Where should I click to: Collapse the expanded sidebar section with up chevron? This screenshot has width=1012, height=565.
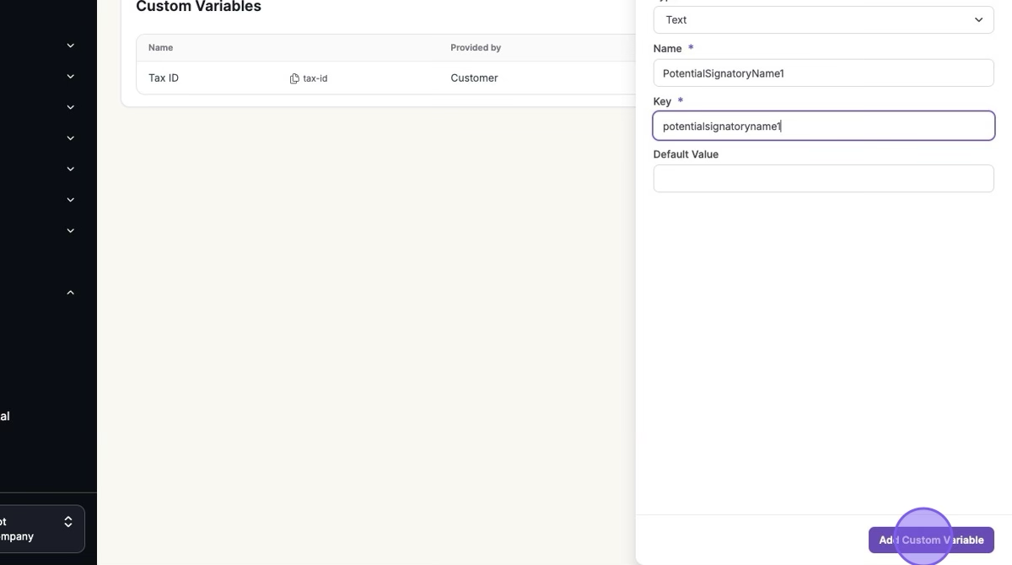(71, 293)
